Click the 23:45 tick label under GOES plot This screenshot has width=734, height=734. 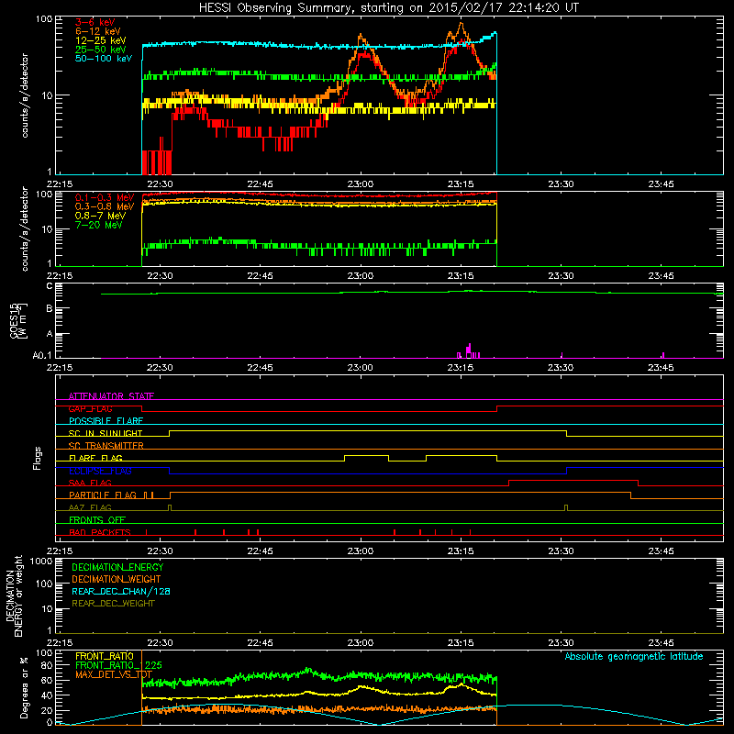click(x=661, y=368)
